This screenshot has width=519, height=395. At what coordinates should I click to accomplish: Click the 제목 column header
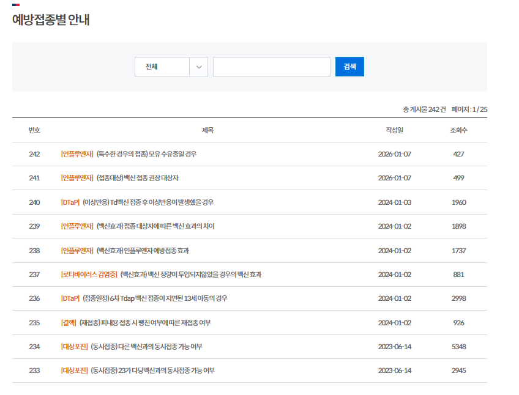[207, 130]
